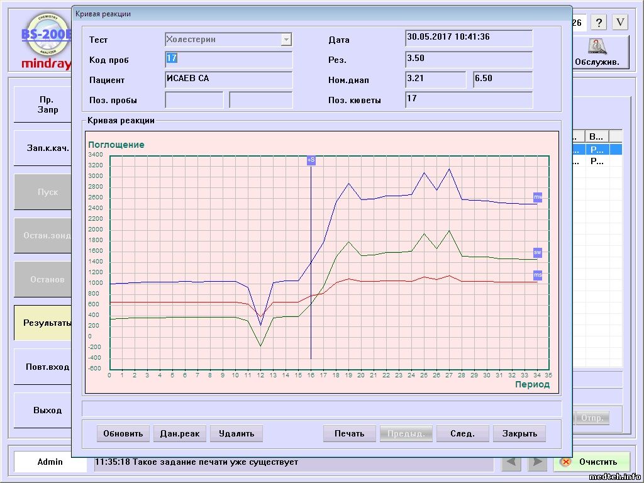Click the Очистить button with red X

click(x=591, y=462)
